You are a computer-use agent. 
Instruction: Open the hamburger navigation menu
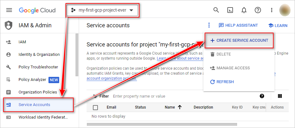tap(9, 10)
